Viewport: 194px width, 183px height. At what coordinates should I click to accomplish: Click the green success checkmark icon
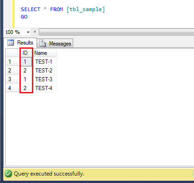pyautogui.click(x=8, y=174)
